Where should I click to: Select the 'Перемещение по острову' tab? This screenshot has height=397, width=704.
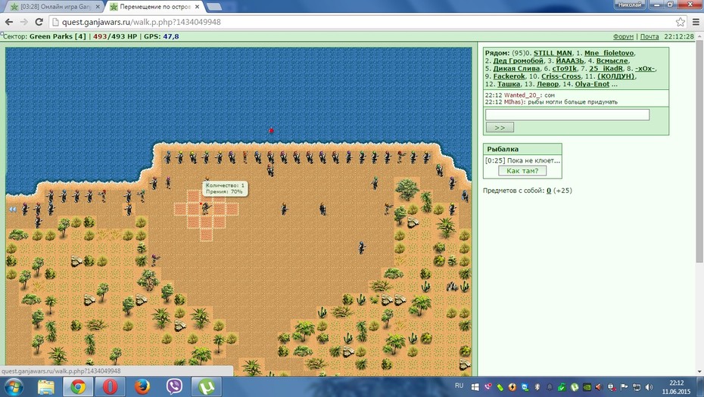coord(155,7)
